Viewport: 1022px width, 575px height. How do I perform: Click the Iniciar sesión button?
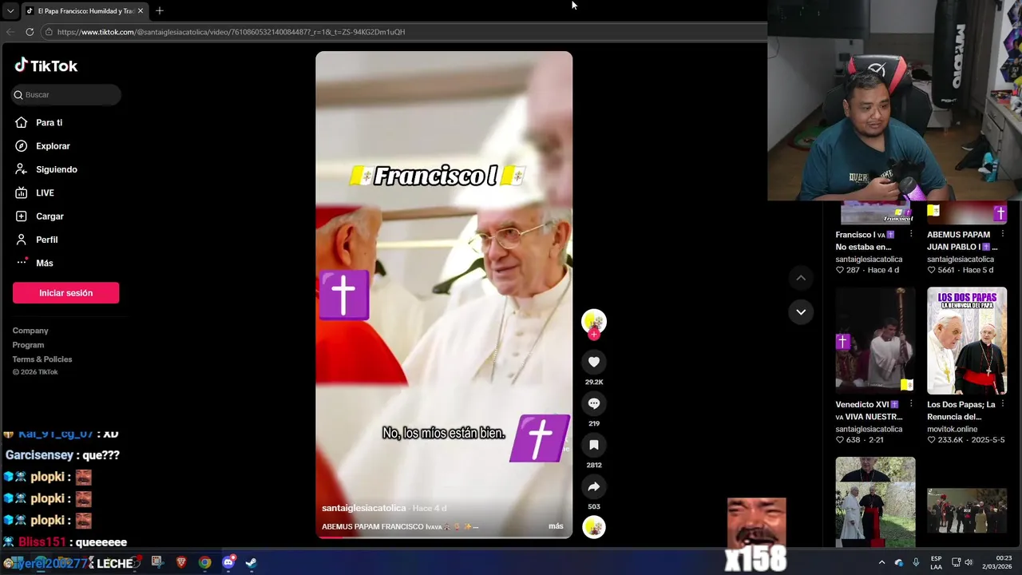point(66,293)
